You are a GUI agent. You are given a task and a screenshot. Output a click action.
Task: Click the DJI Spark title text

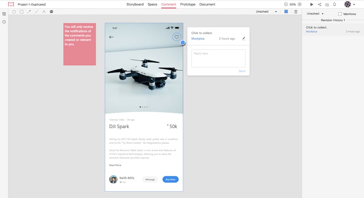click(x=119, y=127)
